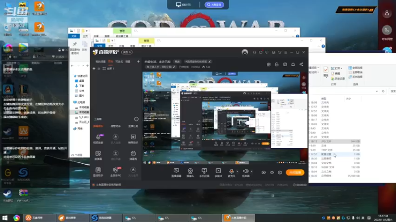Open the virtual avatar download tool
396x222 pixels.
(x=115, y=155)
